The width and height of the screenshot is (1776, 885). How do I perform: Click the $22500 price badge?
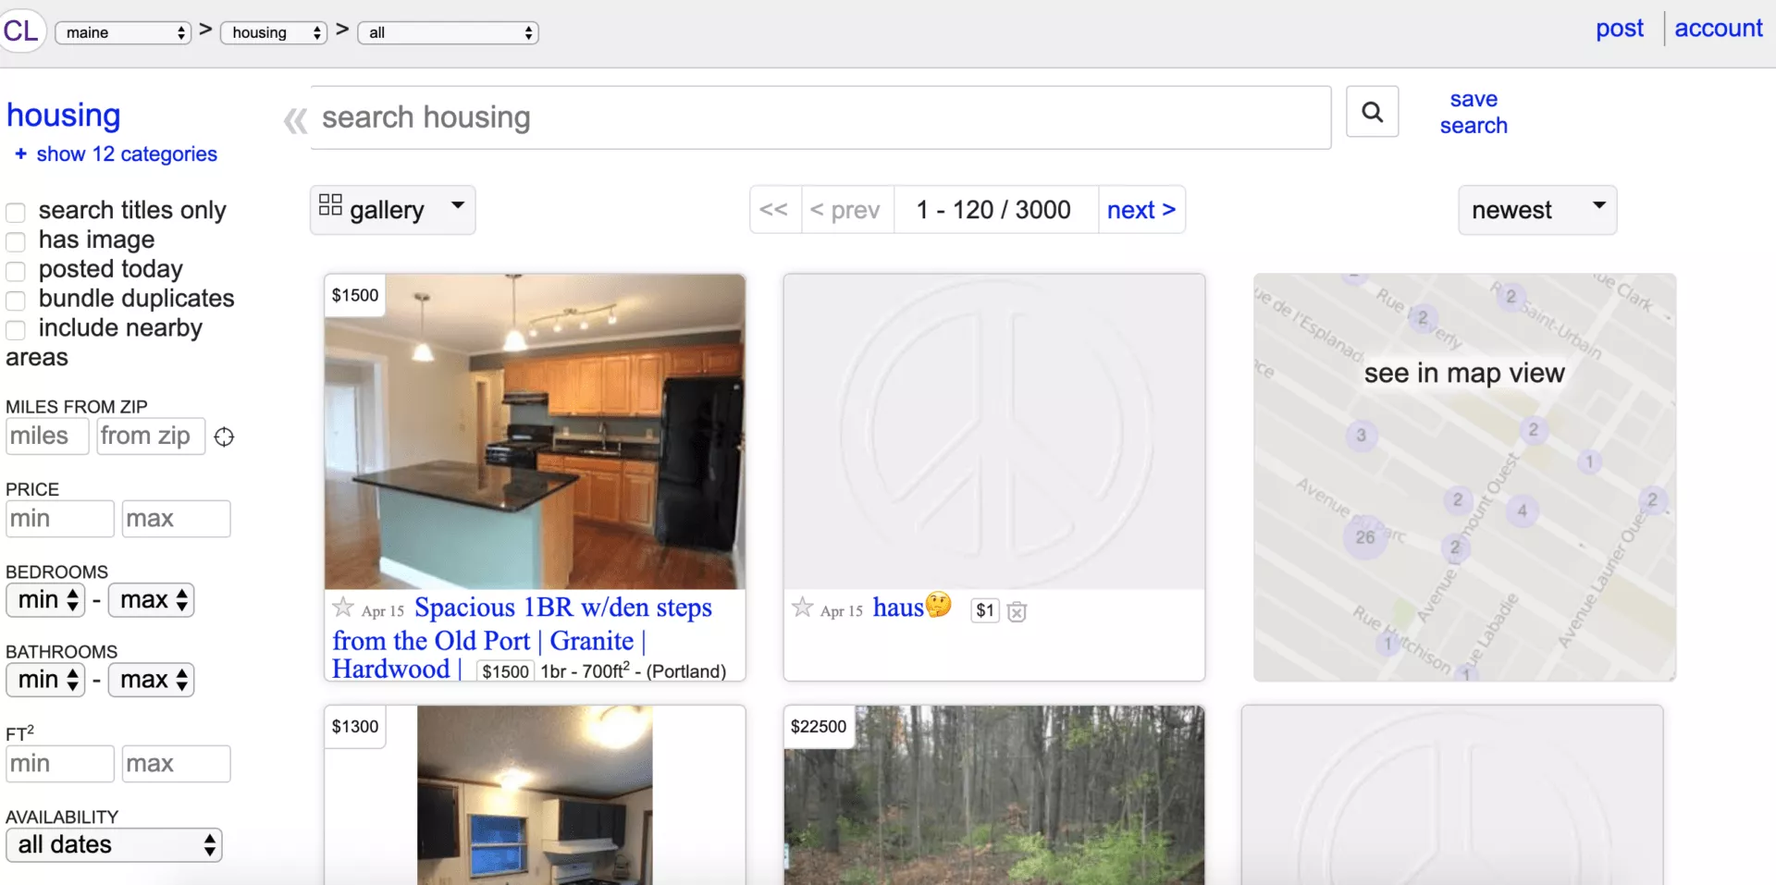click(x=819, y=727)
